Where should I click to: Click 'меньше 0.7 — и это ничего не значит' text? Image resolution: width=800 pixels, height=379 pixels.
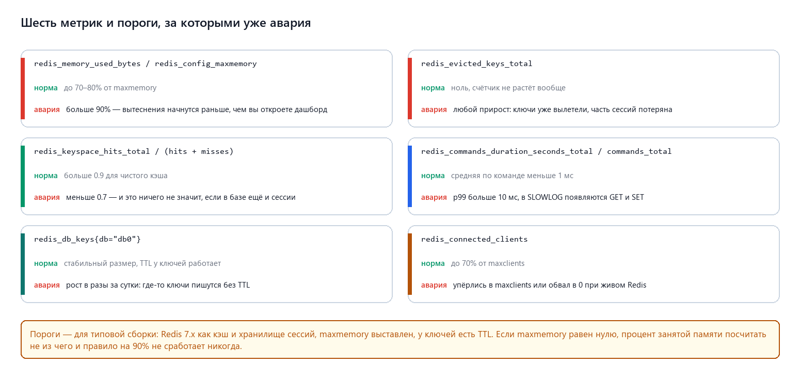click(x=181, y=197)
